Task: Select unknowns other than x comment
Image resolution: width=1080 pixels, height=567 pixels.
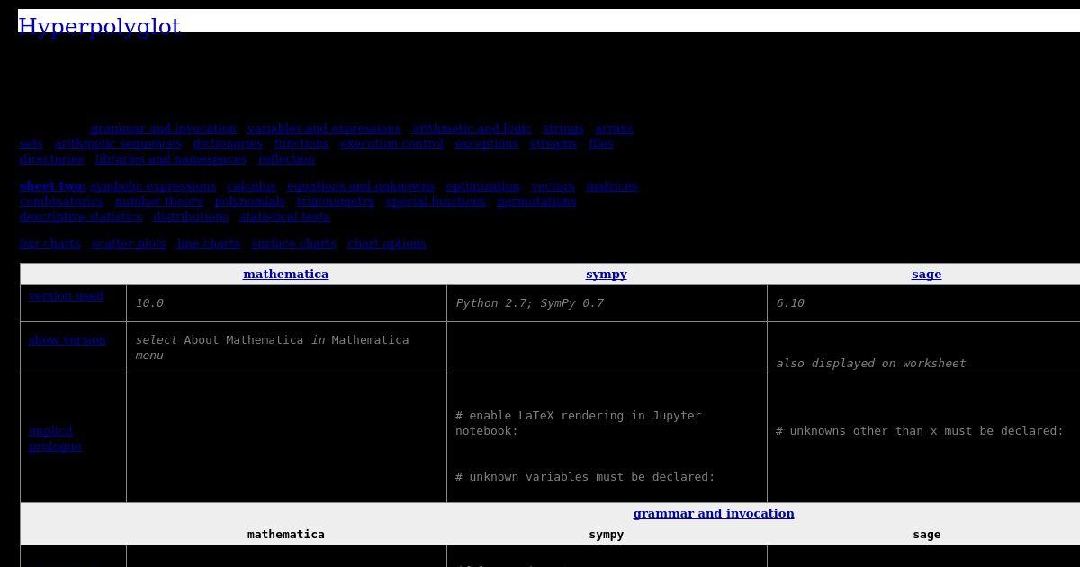Action: point(920,431)
